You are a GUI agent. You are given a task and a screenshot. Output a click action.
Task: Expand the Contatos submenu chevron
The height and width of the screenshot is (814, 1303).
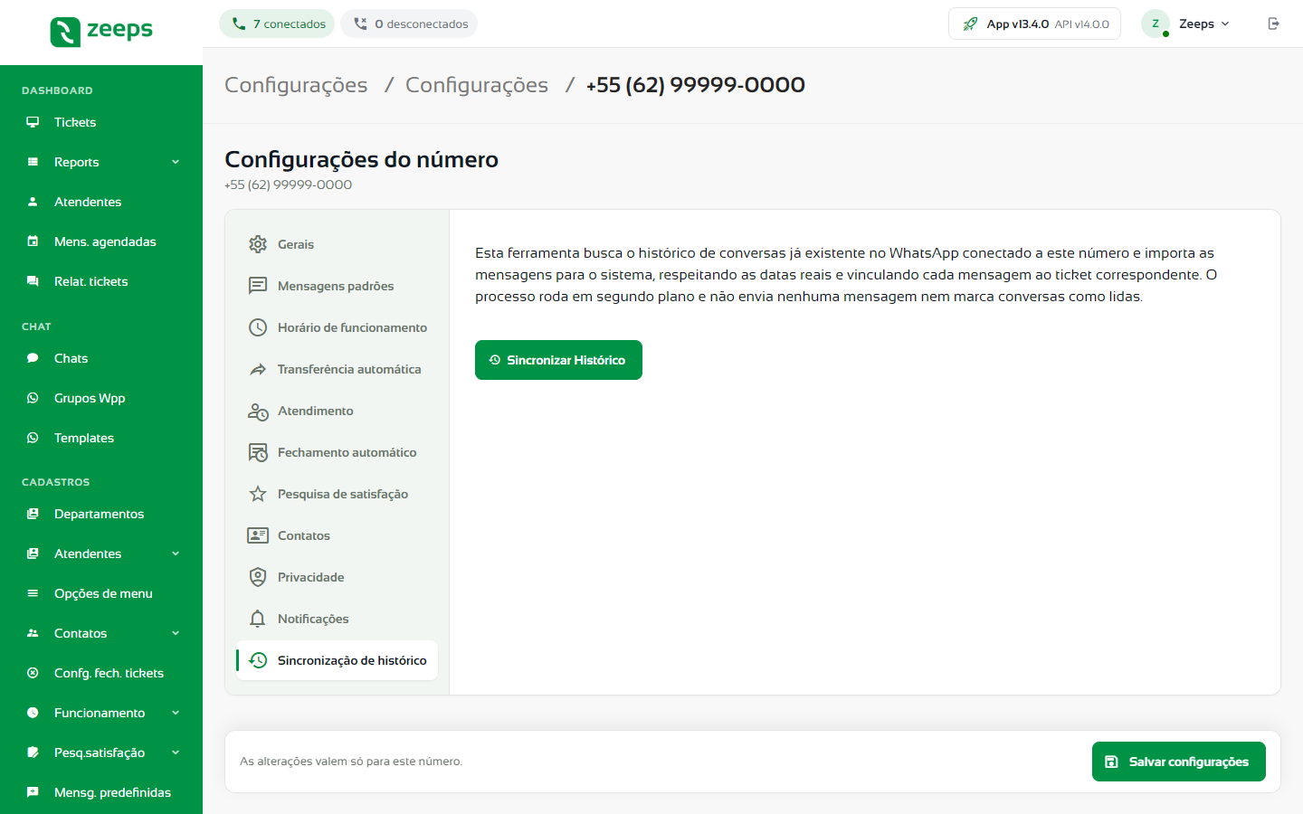176,633
